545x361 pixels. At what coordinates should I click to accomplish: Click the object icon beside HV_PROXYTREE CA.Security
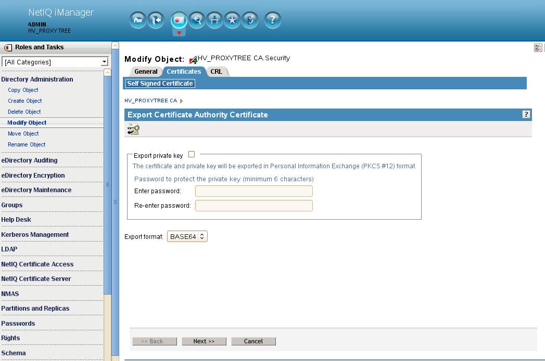193,60
